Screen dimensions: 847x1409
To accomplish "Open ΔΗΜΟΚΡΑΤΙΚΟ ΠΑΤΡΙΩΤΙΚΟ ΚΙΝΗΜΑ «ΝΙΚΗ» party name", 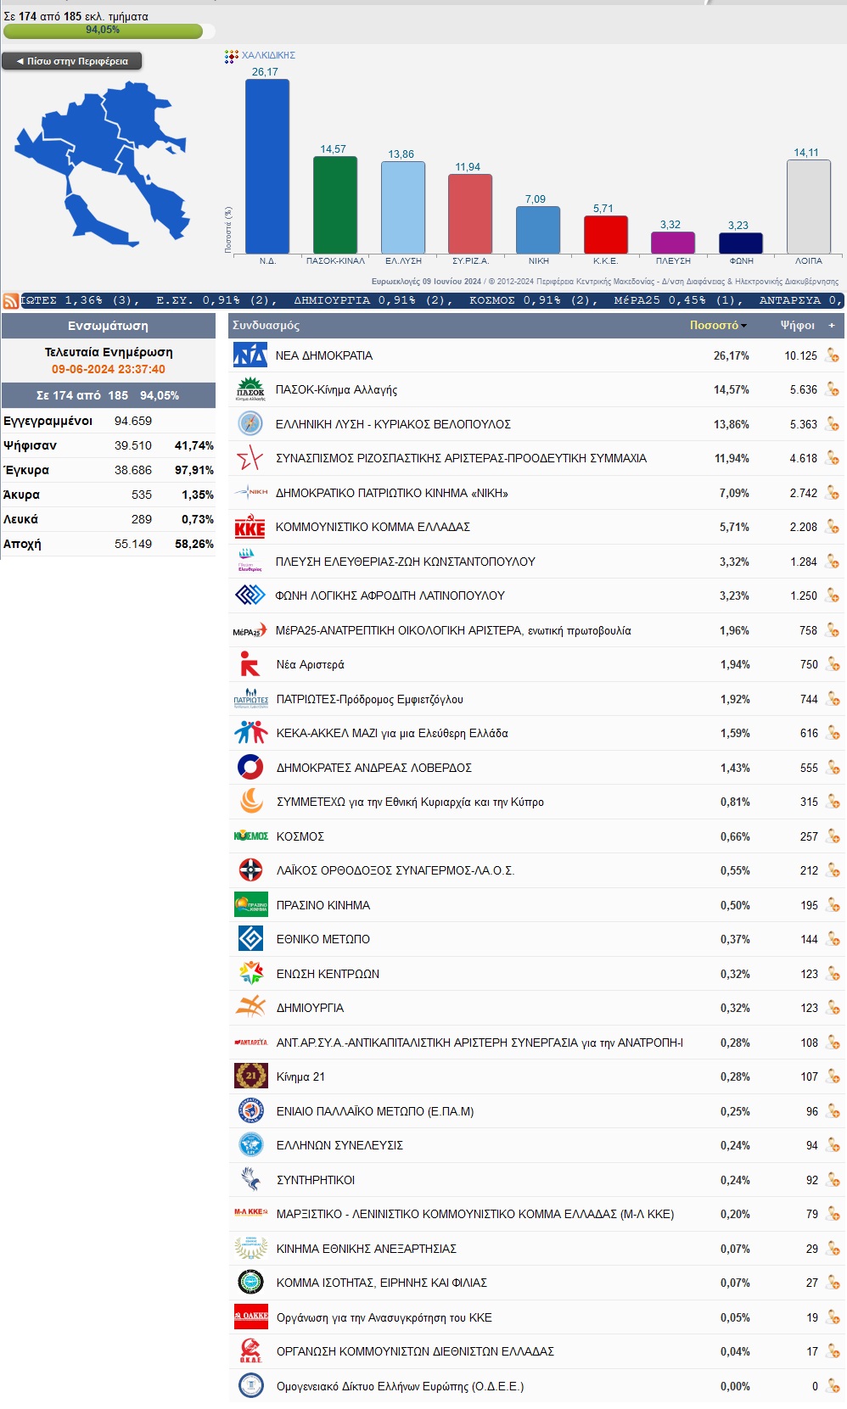I will point(392,493).
